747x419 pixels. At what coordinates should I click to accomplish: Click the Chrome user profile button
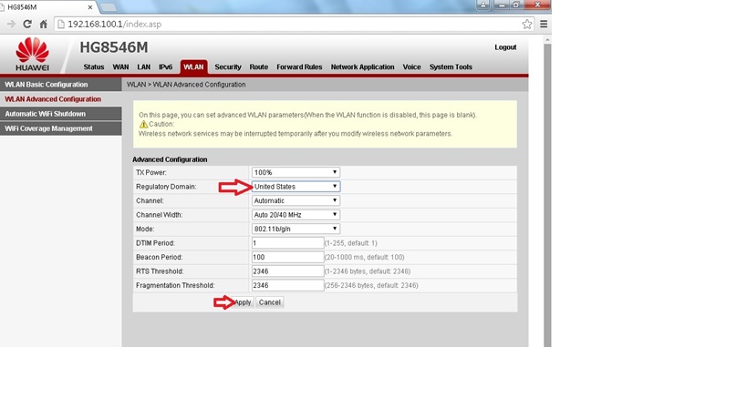(x=483, y=5)
